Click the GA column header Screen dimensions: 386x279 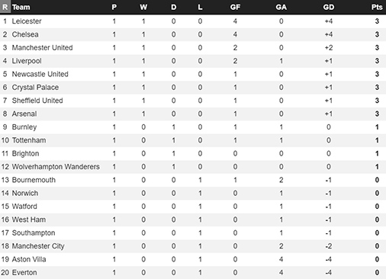[281, 7]
